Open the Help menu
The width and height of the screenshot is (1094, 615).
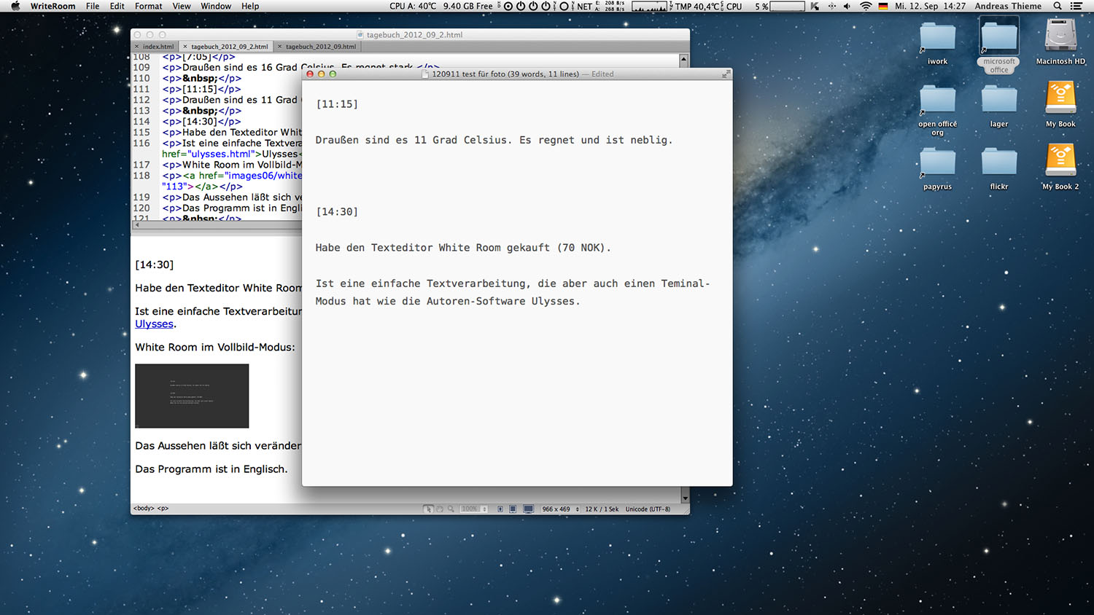coord(250,6)
